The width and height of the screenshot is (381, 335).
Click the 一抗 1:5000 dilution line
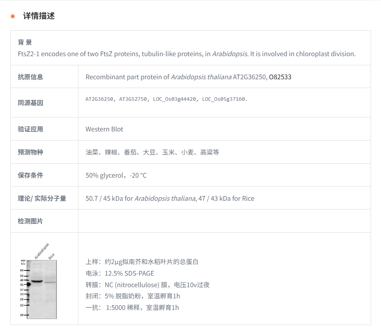[x=132, y=308]
